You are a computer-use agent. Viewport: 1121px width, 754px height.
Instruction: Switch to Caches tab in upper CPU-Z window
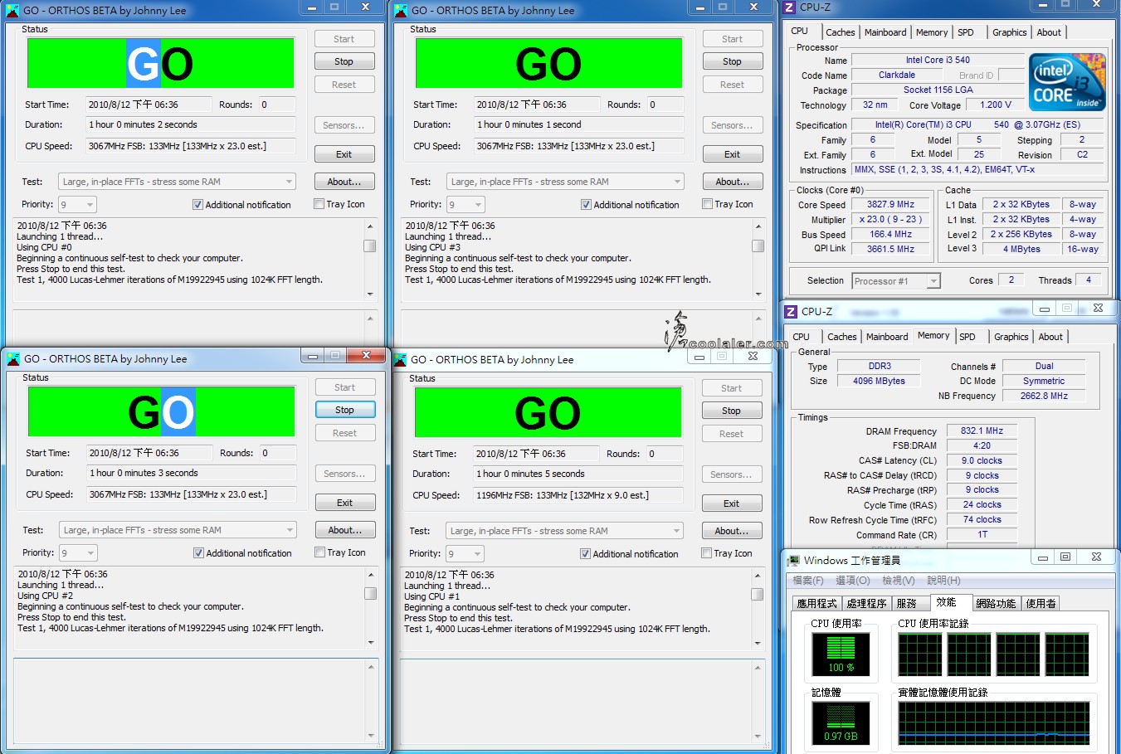pyautogui.click(x=840, y=32)
